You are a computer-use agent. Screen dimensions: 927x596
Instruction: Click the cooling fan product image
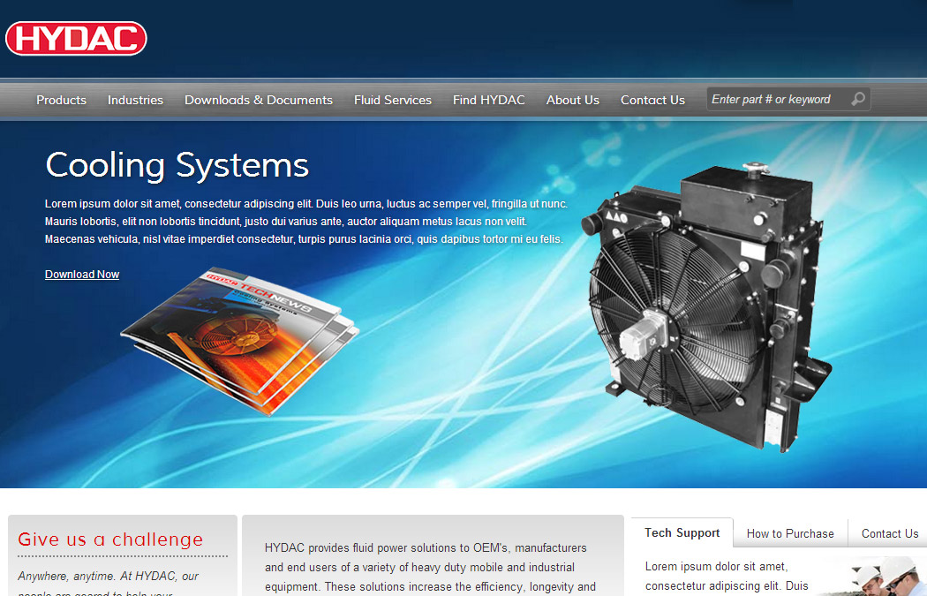tap(706, 309)
